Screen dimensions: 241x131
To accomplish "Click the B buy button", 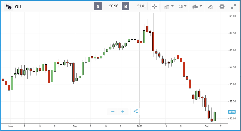I will point(126,6).
